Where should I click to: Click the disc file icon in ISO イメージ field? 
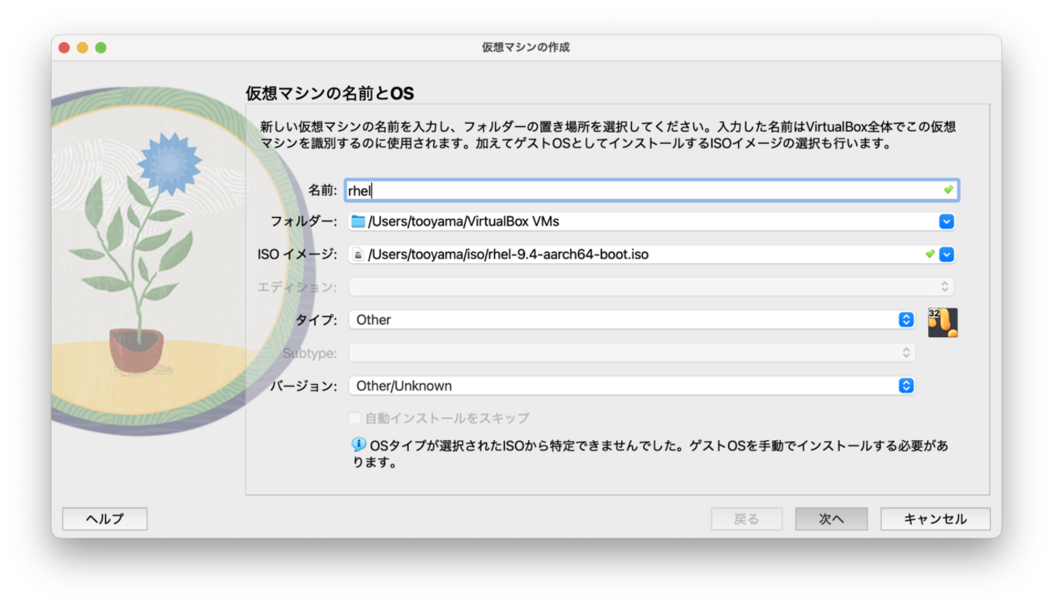click(358, 254)
